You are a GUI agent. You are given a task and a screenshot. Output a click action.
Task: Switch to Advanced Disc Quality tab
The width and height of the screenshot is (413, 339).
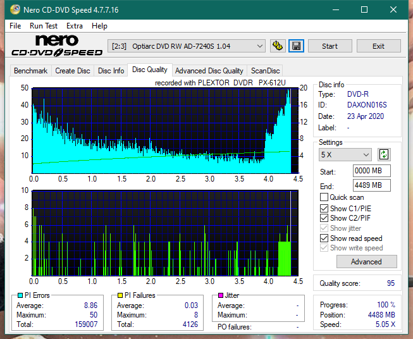209,71
